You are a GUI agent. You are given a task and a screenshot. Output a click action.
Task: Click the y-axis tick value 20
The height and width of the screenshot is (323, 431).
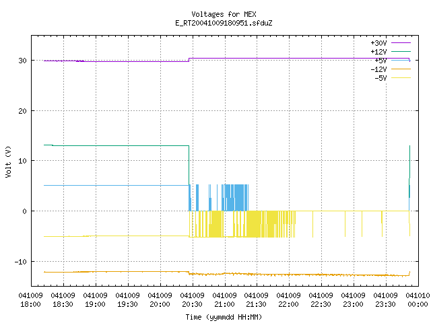[22, 111]
